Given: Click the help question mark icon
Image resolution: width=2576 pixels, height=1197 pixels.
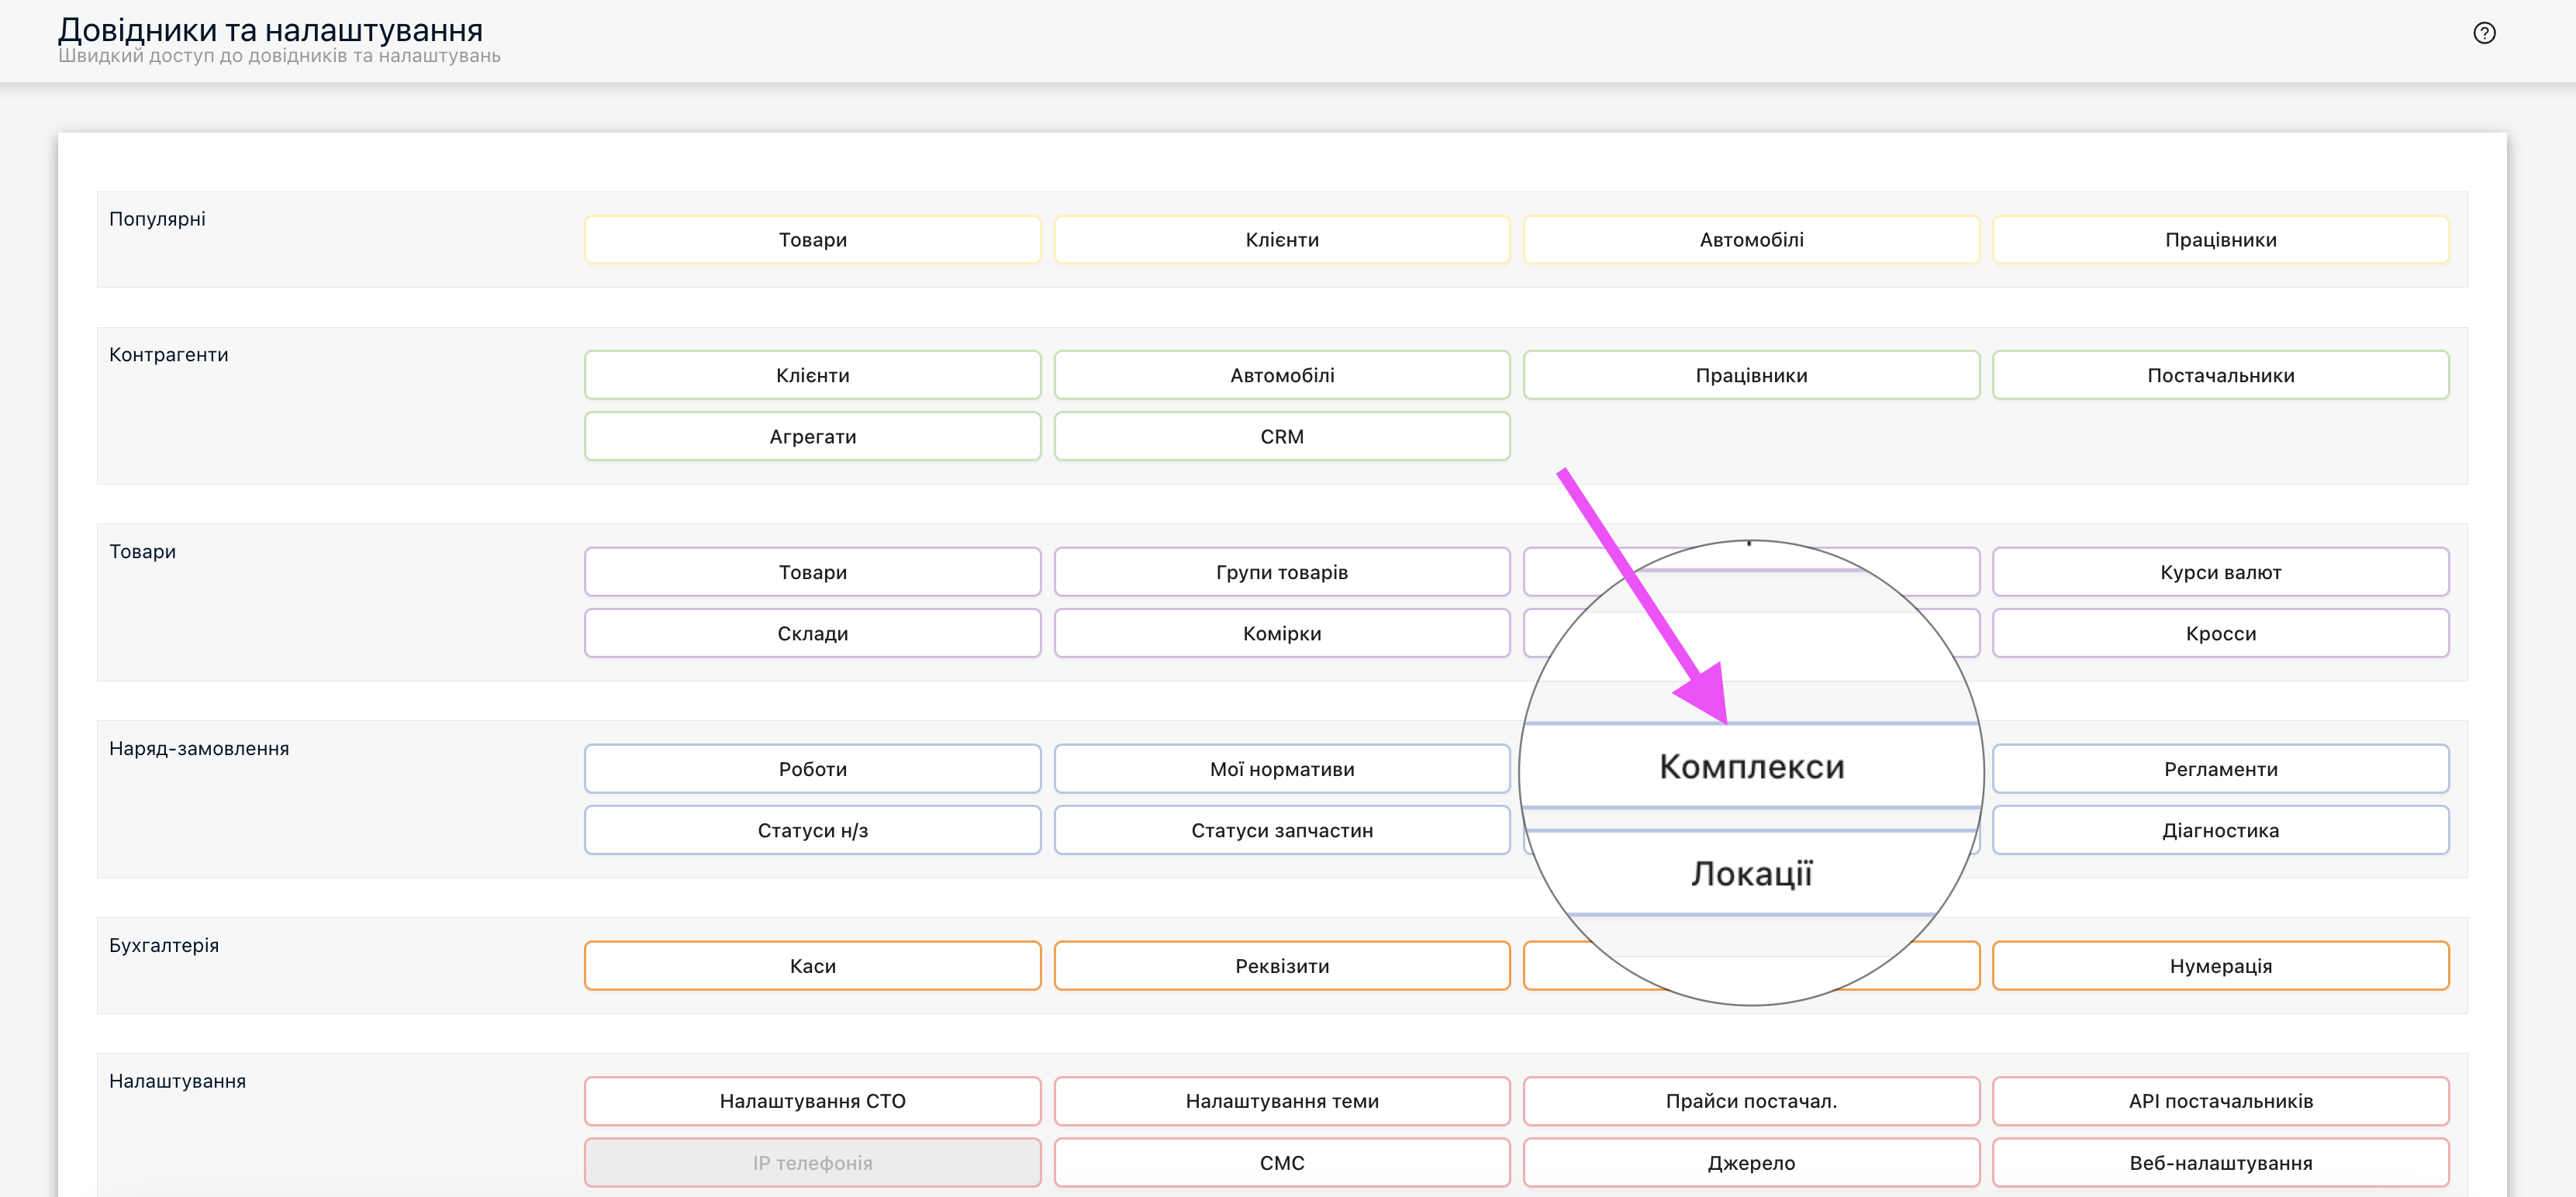Looking at the screenshot, I should (2484, 33).
